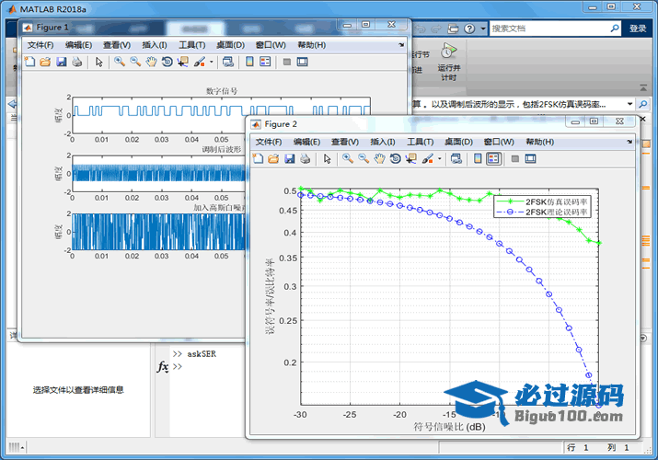The width and height of the screenshot is (658, 460).
Task: Open address bar dropdown arrow in MATLAB
Action: point(629,104)
